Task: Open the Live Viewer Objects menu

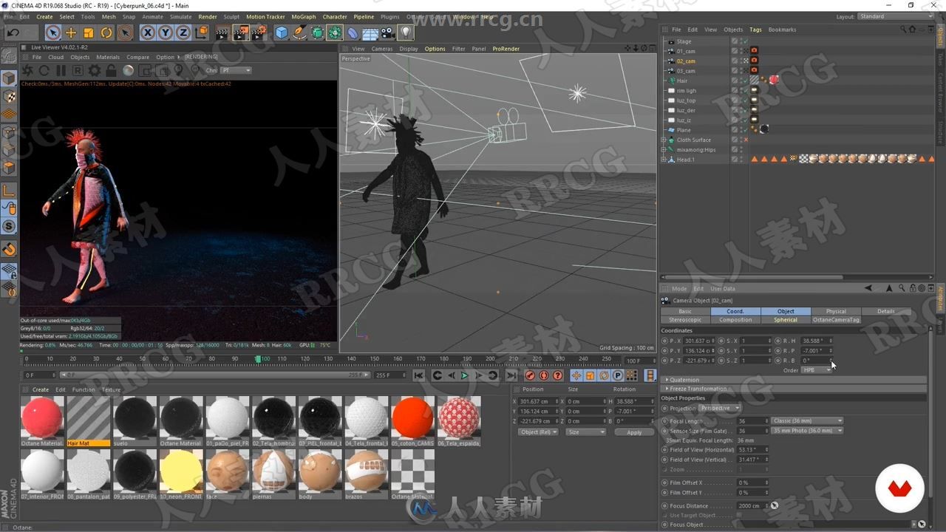Action: coord(80,57)
